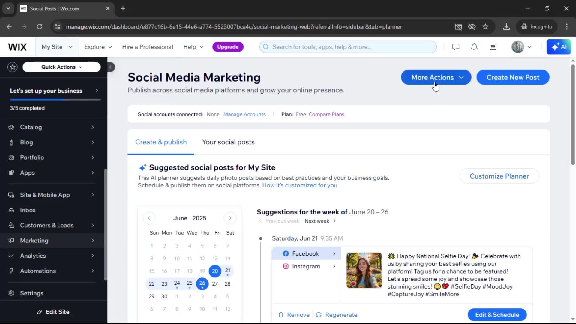
Task: Click the Marketing megaphone icon
Action: 11,241
